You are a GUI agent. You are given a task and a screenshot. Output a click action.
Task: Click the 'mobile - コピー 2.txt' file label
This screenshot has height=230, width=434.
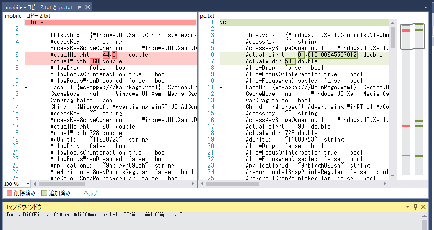click(x=28, y=16)
